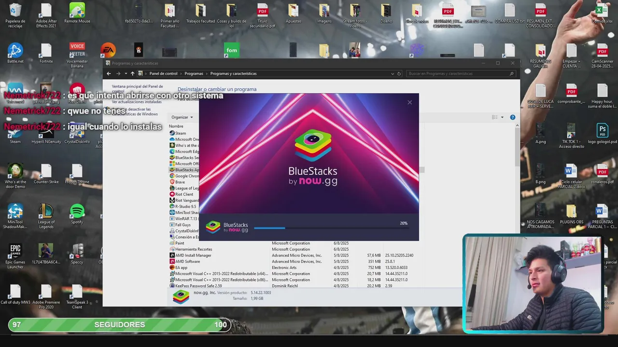The width and height of the screenshot is (618, 347).
Task: Open the EA desktop icon
Action: pyautogui.click(x=108, y=51)
